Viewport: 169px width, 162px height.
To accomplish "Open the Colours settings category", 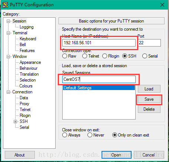I will [x=26, y=86].
